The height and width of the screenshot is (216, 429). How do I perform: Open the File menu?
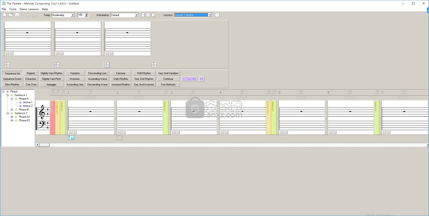[x=4, y=9]
